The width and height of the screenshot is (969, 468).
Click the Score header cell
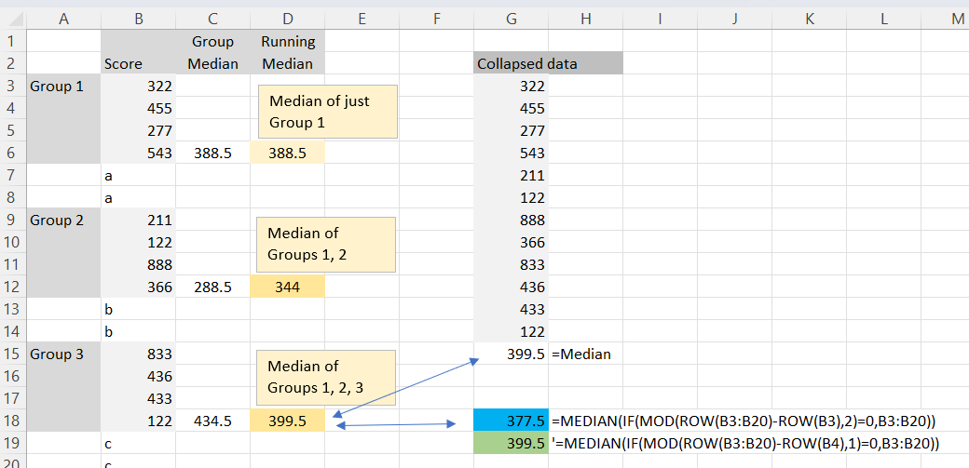[139, 63]
